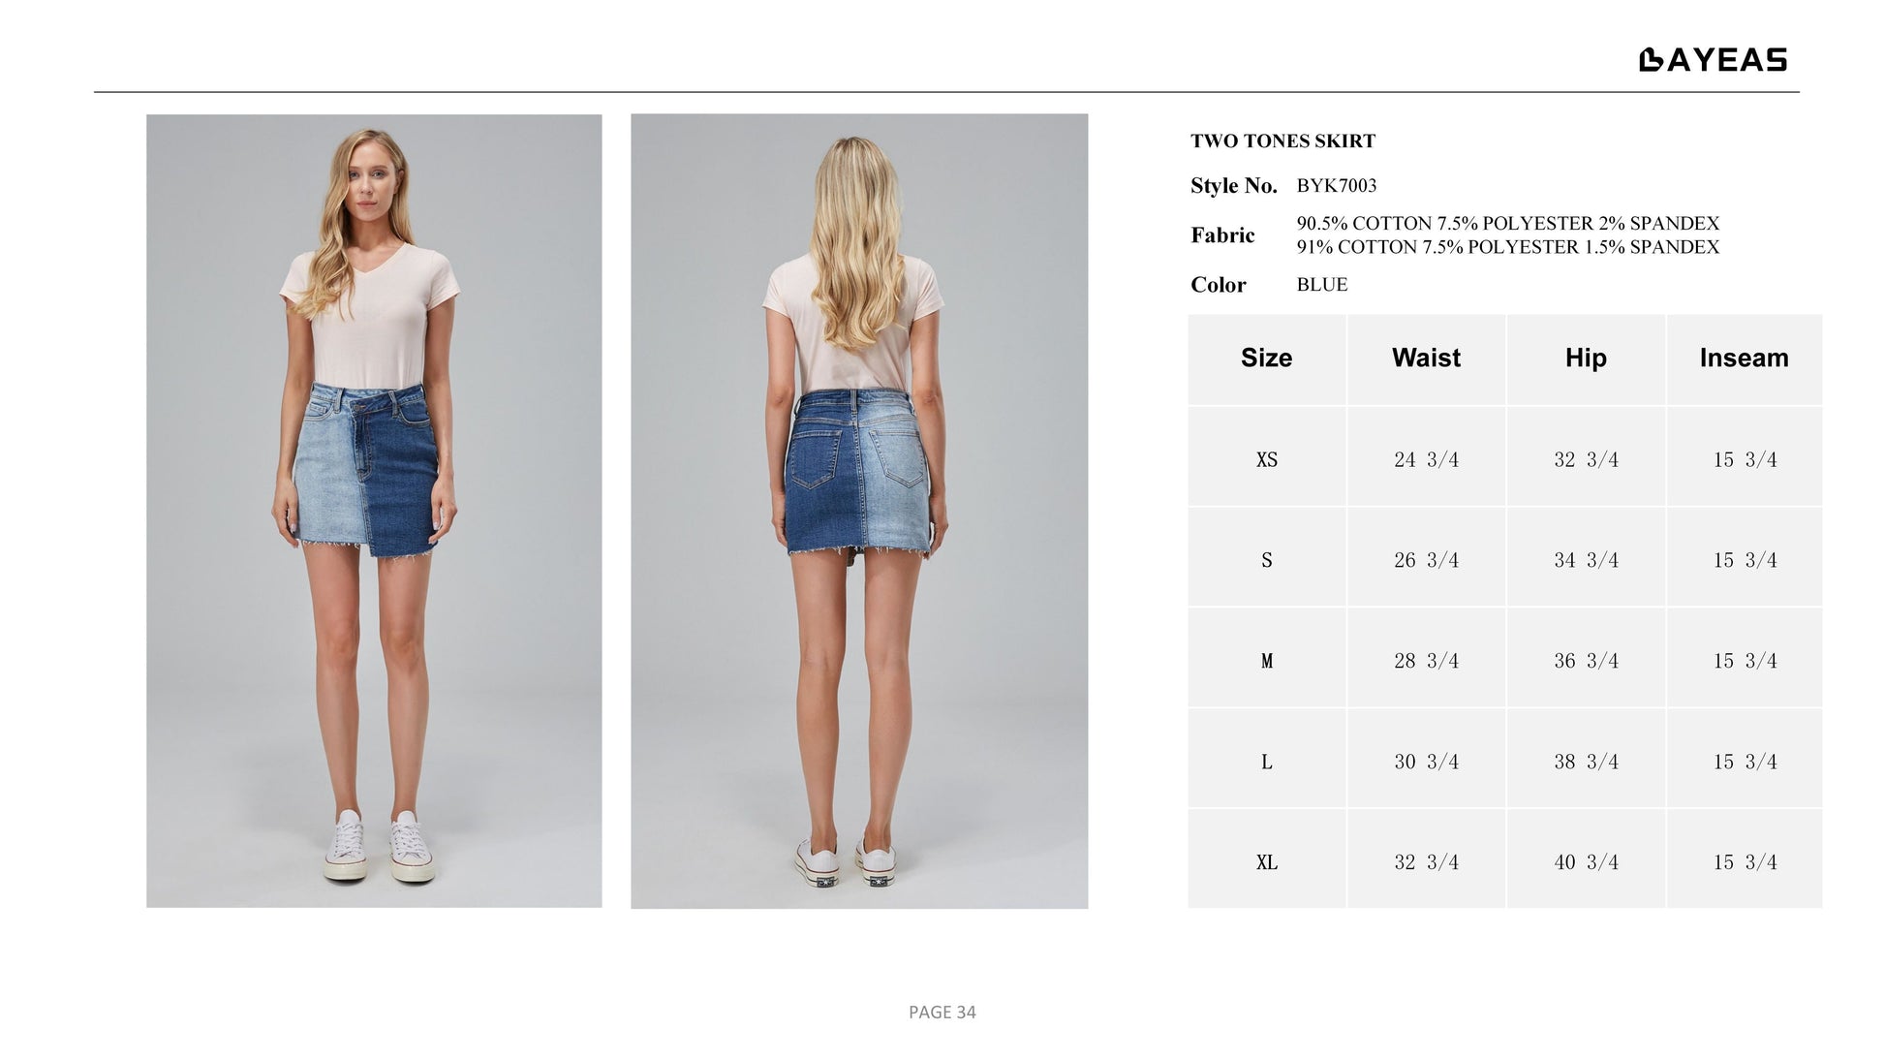This screenshot has height=1061, width=1885.
Task: Select the M size row label
Action: (x=1266, y=662)
